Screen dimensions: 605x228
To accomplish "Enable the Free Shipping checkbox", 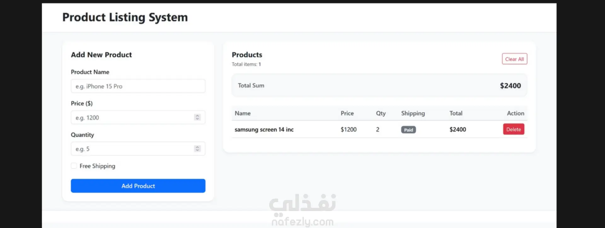I will (74, 166).
